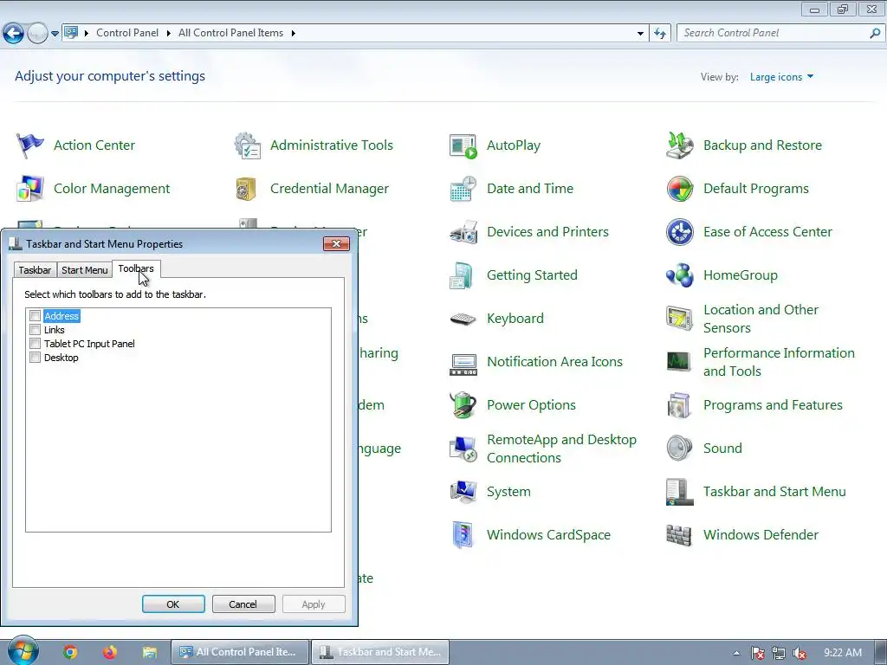Click the Programs and Features icon
Viewport: 887px width, 665px height.
(680, 405)
